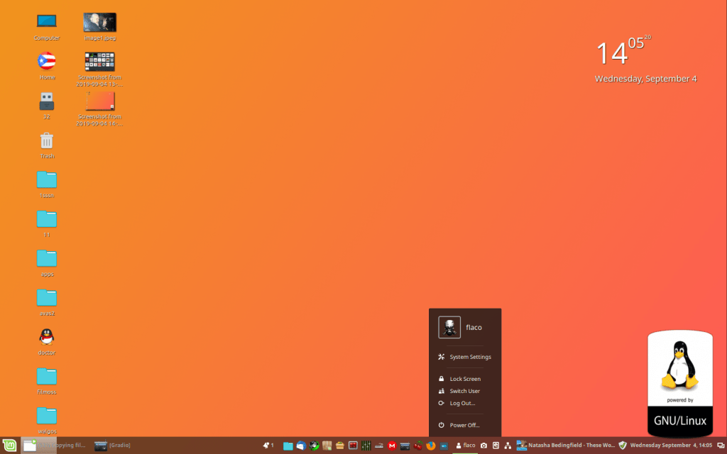
Task: Select the USB drive icon labeled 32
Action: pyautogui.click(x=47, y=101)
